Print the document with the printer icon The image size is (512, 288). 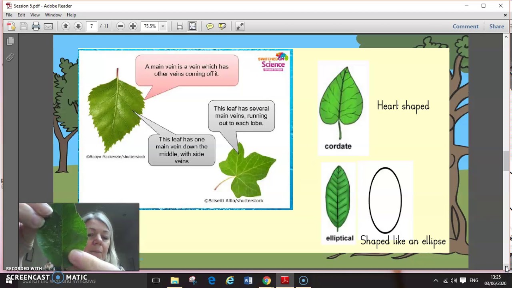coord(36,26)
